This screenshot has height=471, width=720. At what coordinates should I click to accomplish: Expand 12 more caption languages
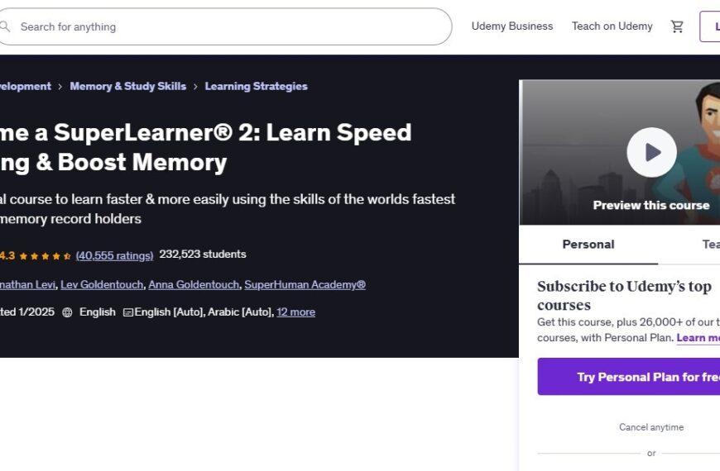coord(295,312)
